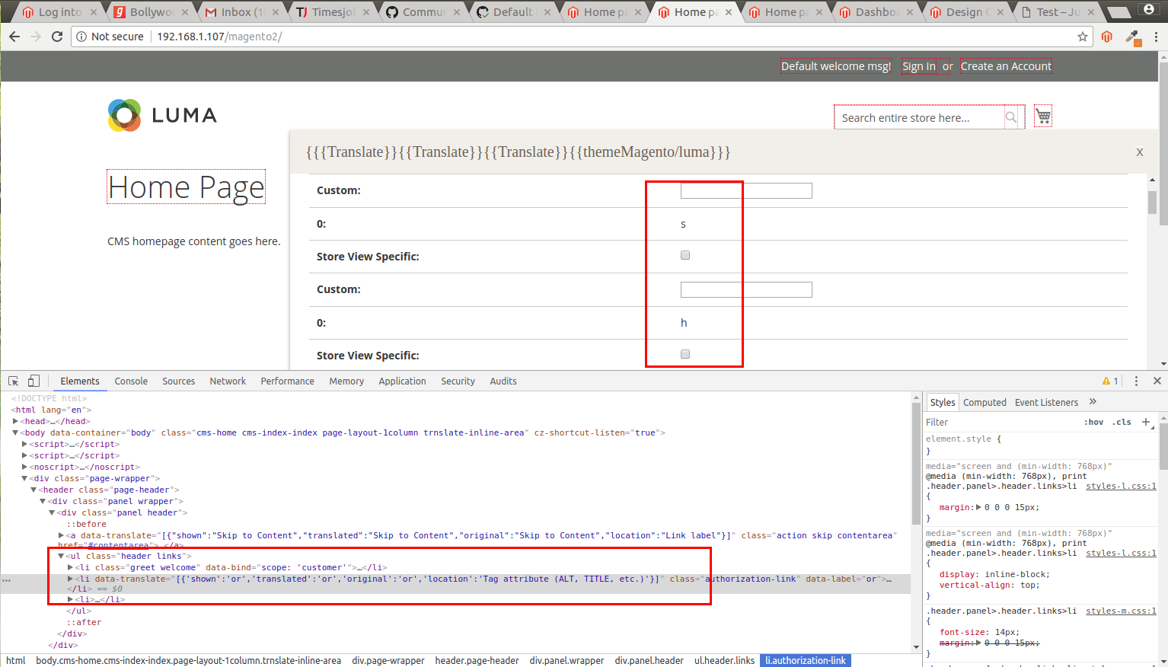Open the Network tab in DevTools

tap(228, 381)
